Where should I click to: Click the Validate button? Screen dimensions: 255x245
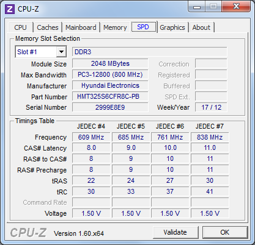(x=176, y=232)
